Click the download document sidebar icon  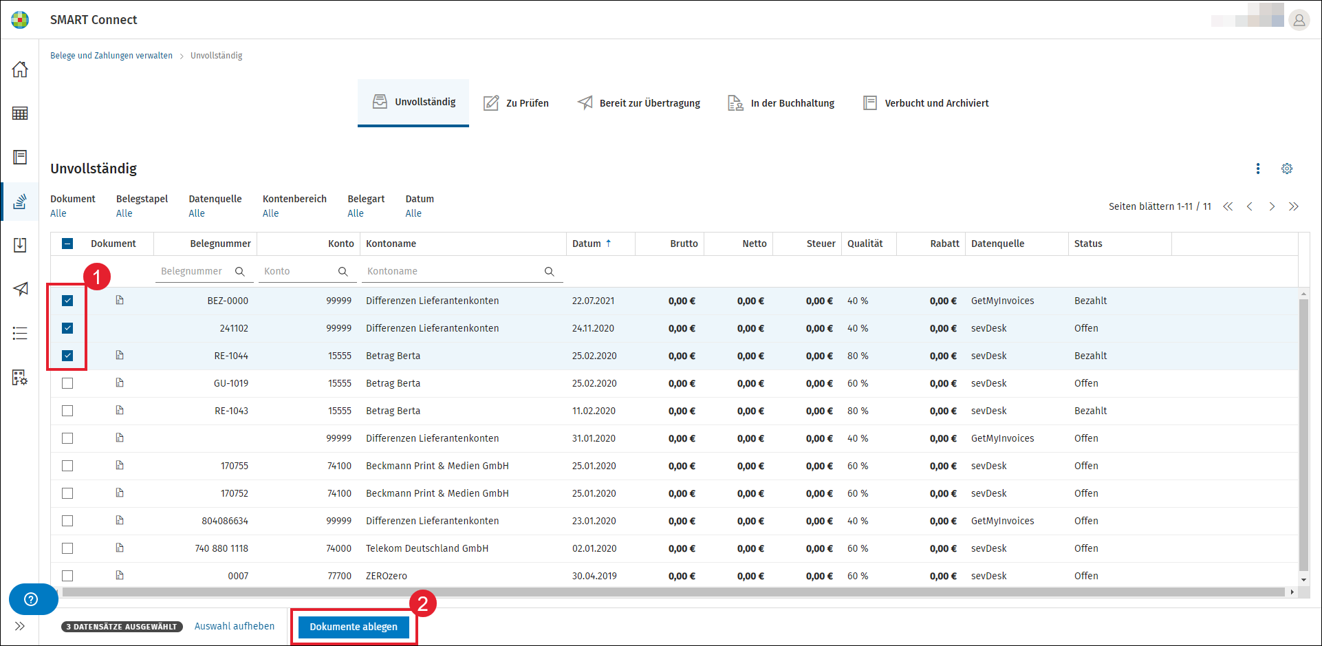[x=20, y=245]
